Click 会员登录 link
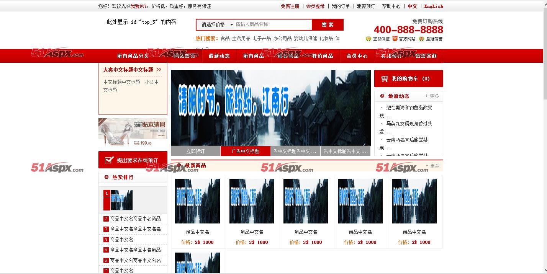Screen dimensions: 547x274 (315, 6)
